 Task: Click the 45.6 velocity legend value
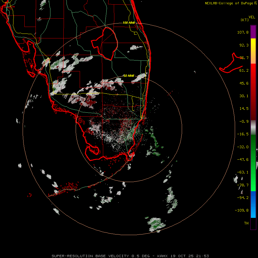(244, 83)
